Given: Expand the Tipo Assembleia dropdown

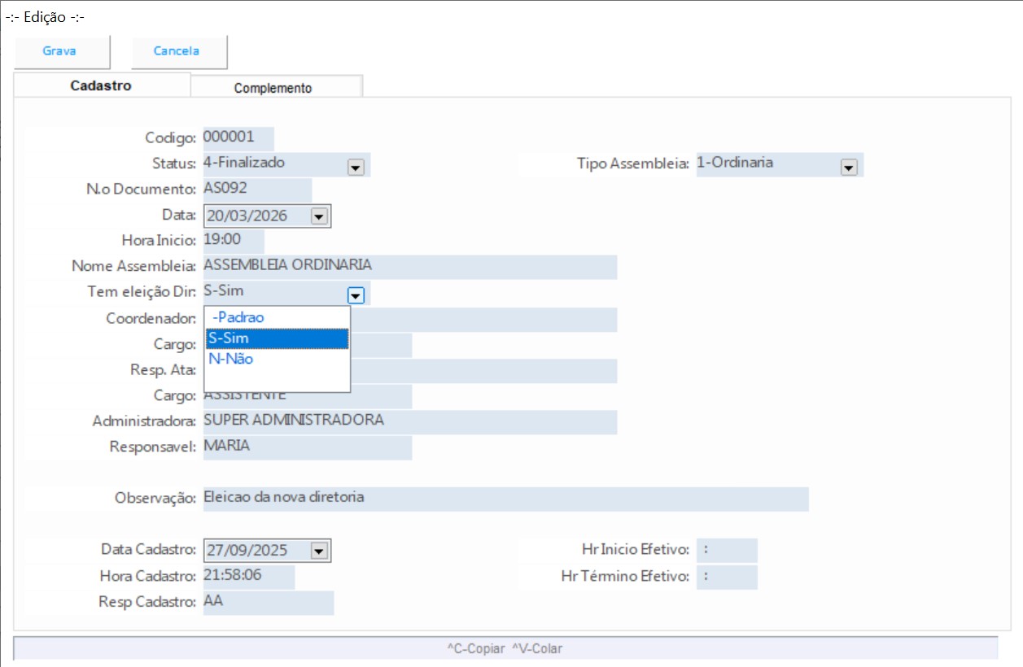Looking at the screenshot, I should (x=848, y=167).
